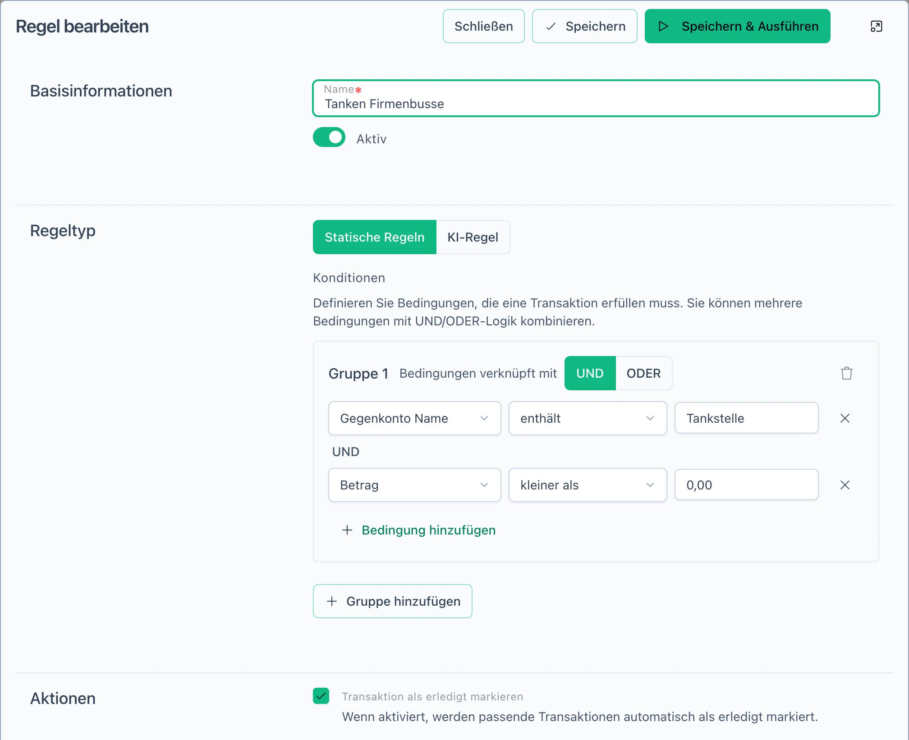Remove the Betrag condition row
The width and height of the screenshot is (909, 740).
pyautogui.click(x=845, y=485)
